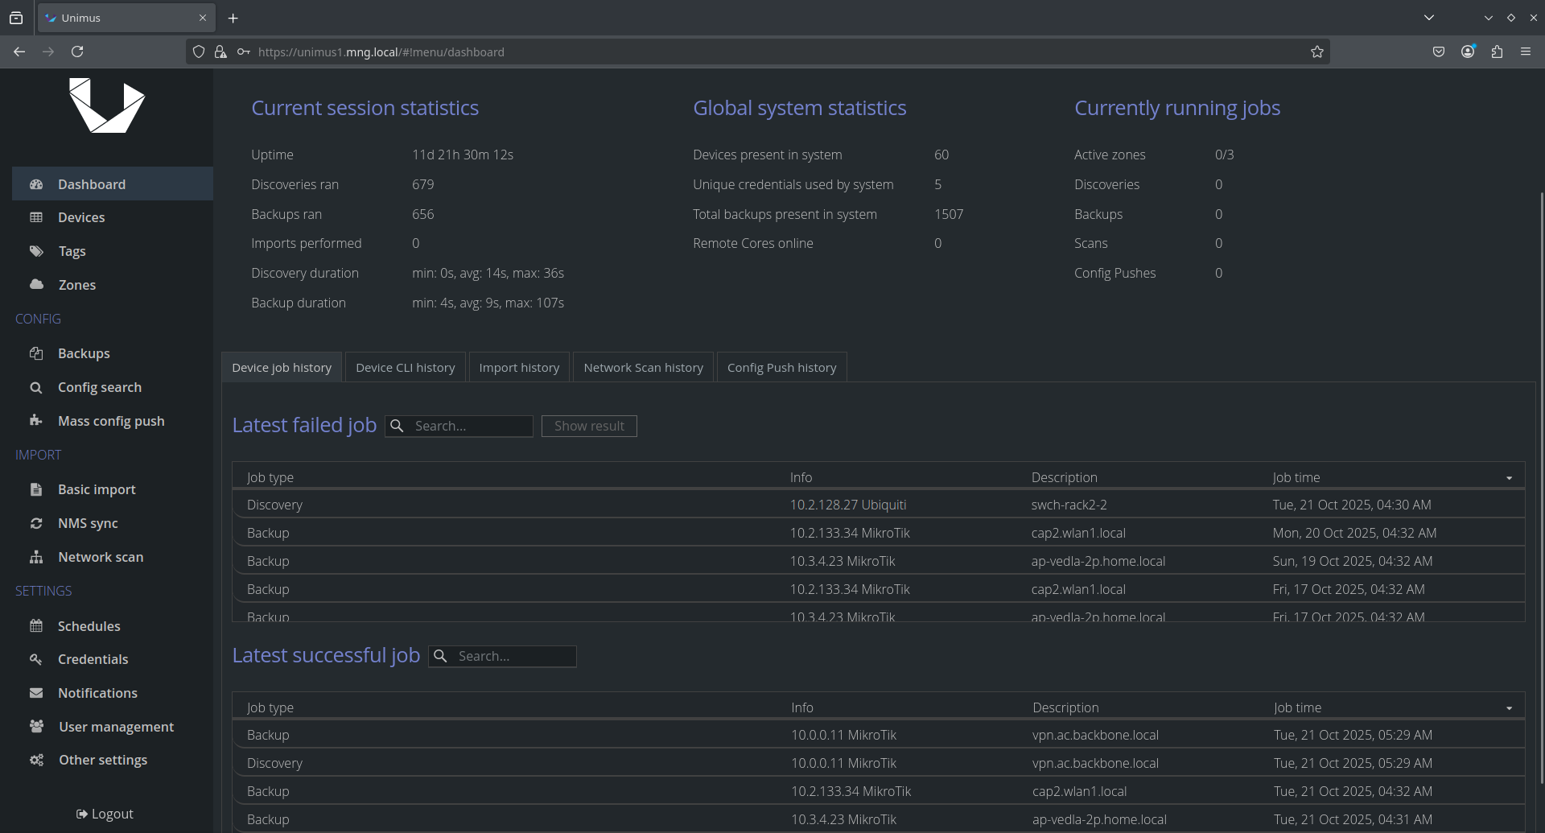Switch to the Device CLI history tab
1545x833 pixels.
click(405, 368)
